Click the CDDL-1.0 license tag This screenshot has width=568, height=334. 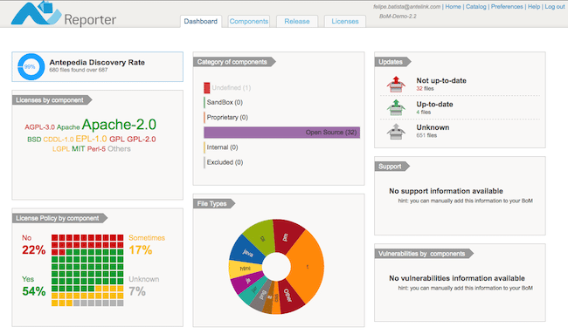(x=59, y=140)
